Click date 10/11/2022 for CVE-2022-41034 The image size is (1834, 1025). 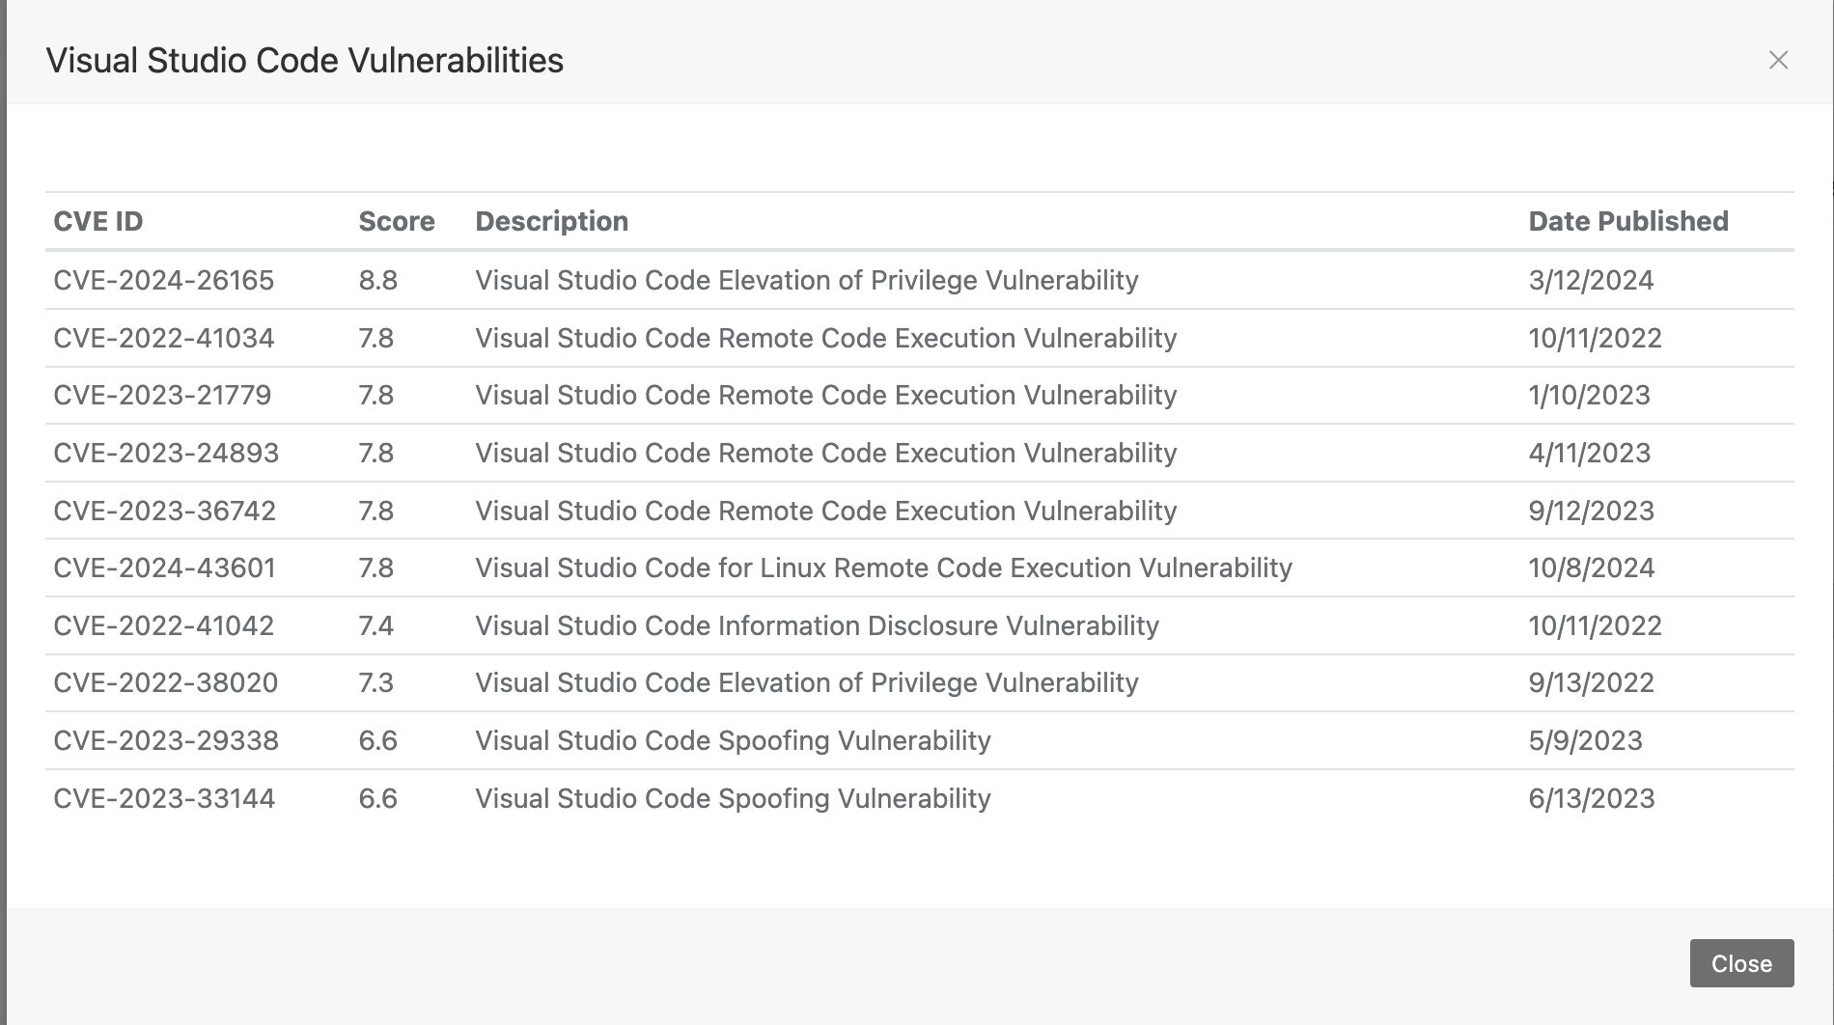[x=1595, y=338]
